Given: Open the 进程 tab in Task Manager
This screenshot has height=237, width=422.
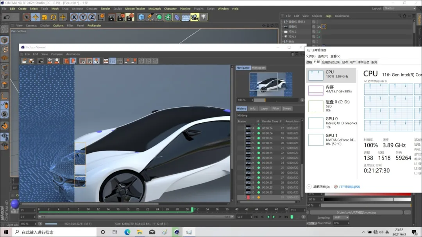Looking at the screenshot, I should [x=309, y=62].
